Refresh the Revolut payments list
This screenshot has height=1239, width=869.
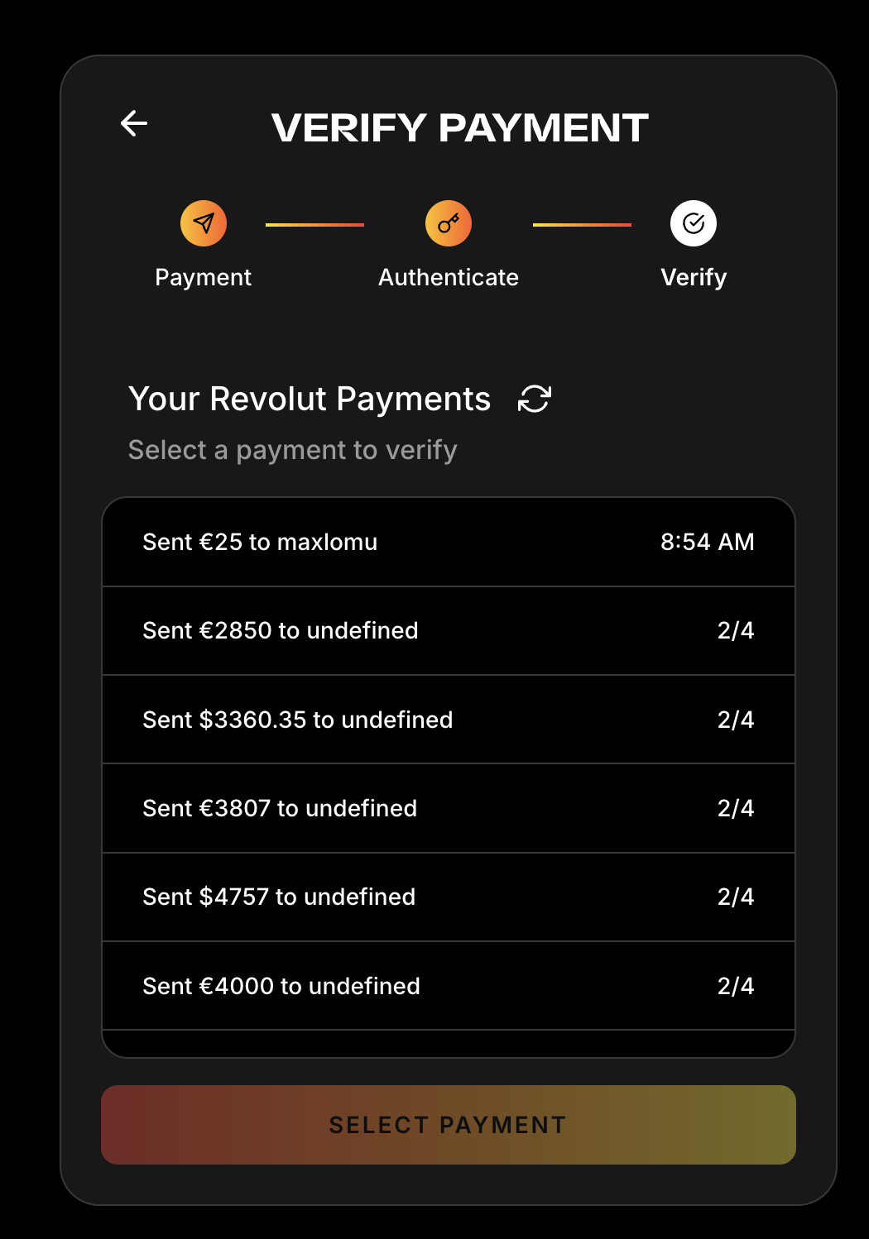tap(535, 399)
